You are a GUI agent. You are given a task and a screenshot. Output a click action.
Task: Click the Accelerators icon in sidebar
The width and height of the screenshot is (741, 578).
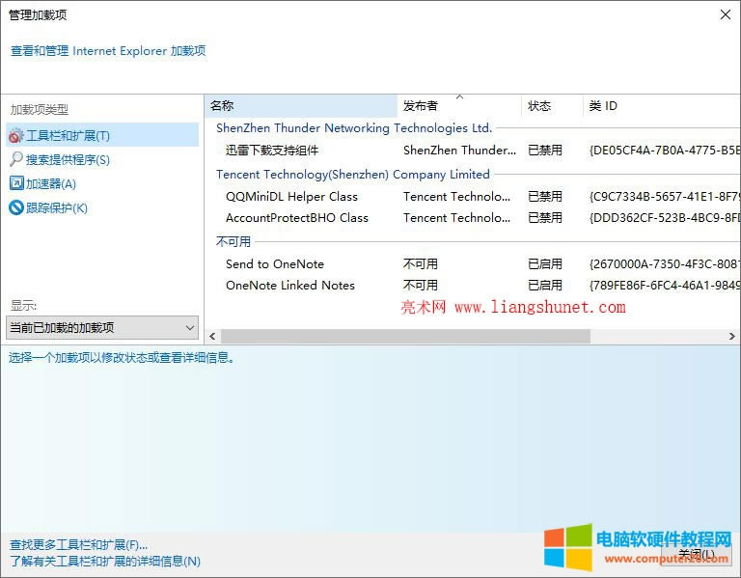[x=16, y=183]
